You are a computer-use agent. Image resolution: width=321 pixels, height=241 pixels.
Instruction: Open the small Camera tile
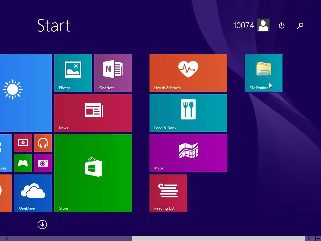coord(43,163)
